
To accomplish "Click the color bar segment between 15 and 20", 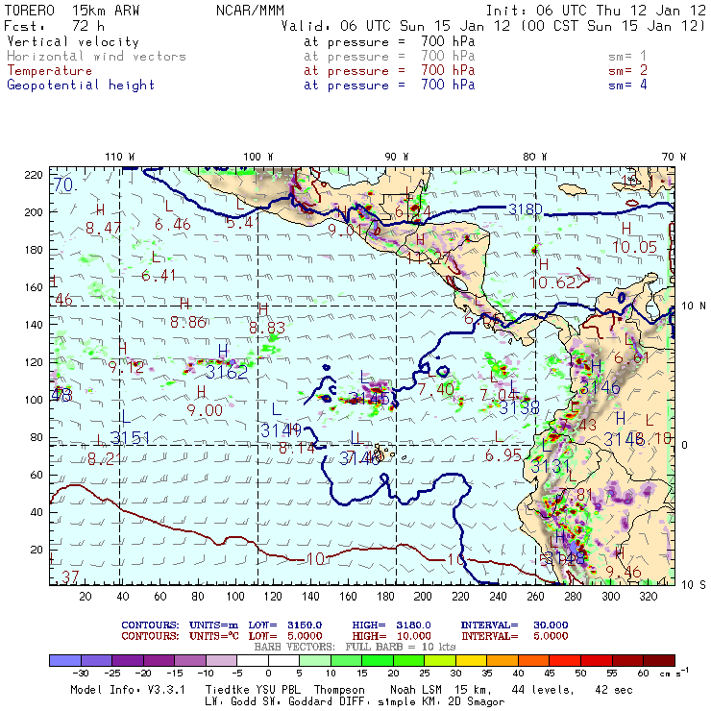I will (378, 661).
